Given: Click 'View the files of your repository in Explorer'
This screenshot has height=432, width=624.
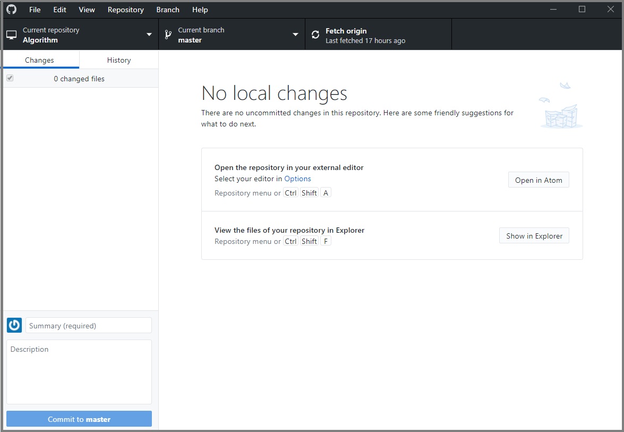Looking at the screenshot, I should coord(289,230).
